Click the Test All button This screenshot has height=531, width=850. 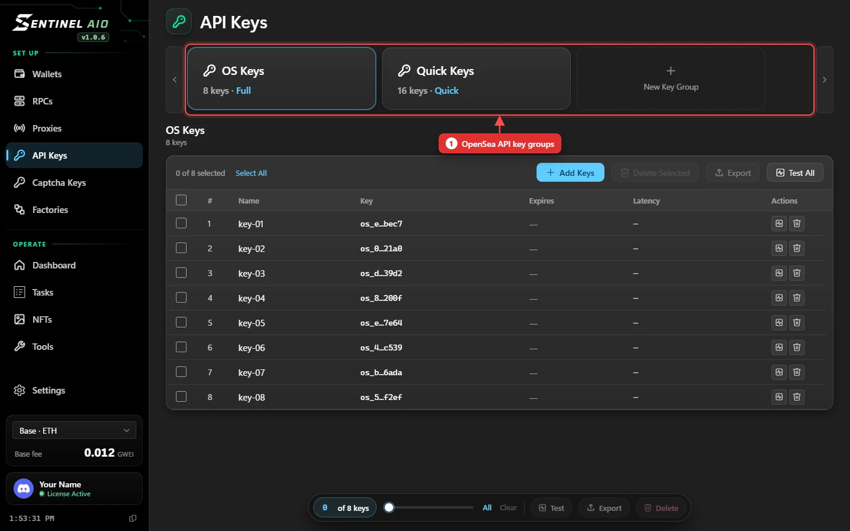point(795,172)
